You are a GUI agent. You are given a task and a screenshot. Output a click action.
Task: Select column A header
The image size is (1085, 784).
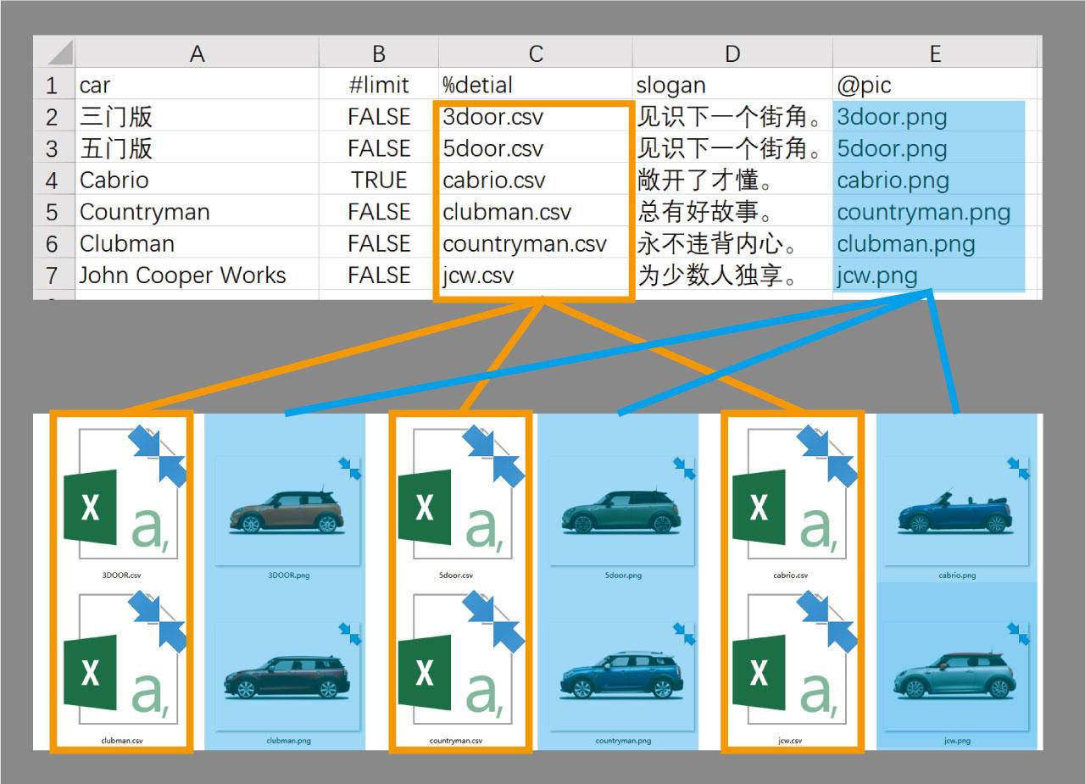point(197,53)
